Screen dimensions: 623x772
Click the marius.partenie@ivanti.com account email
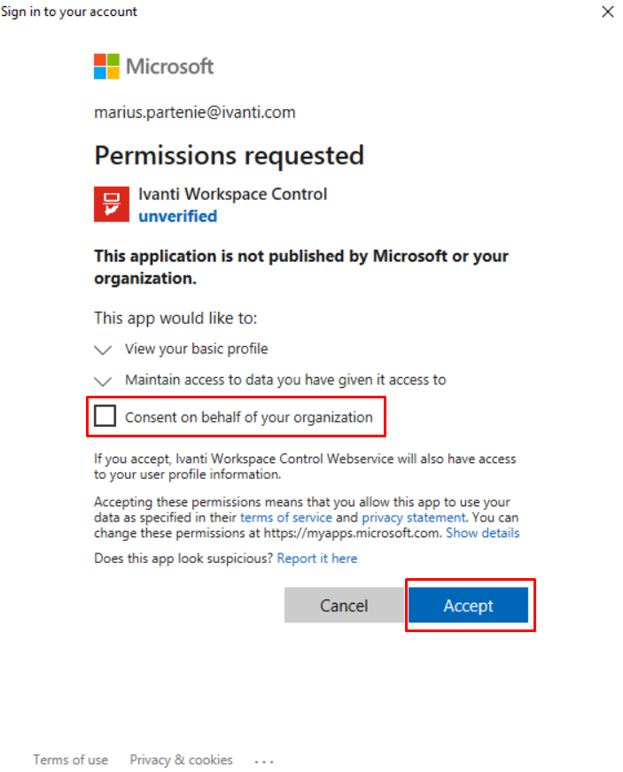click(x=195, y=112)
